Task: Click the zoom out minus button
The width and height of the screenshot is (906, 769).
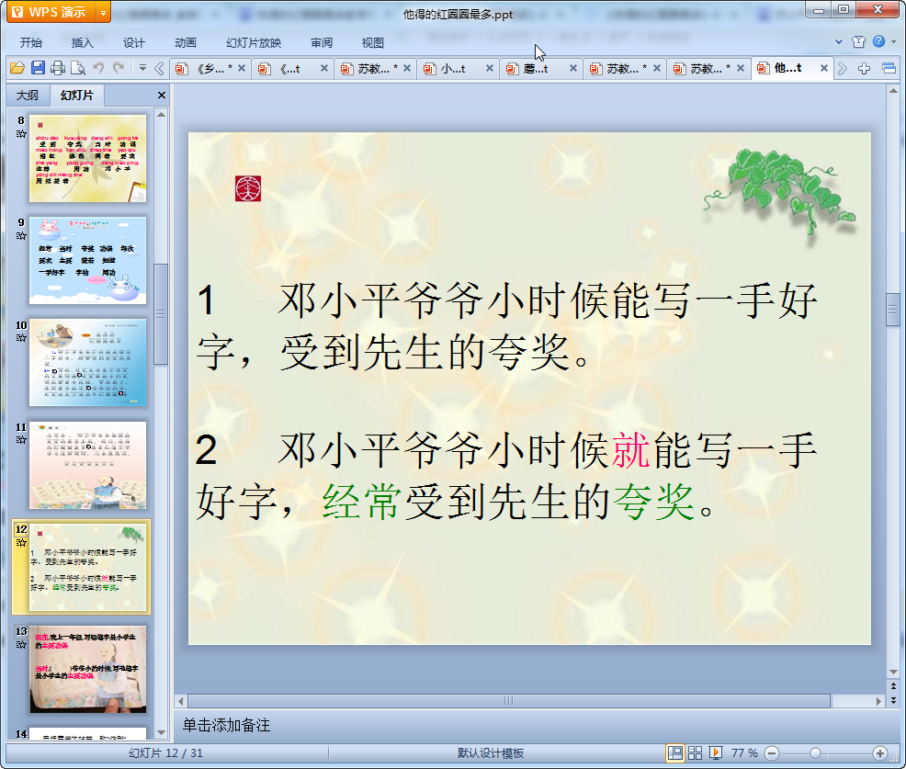Action: coord(771,752)
